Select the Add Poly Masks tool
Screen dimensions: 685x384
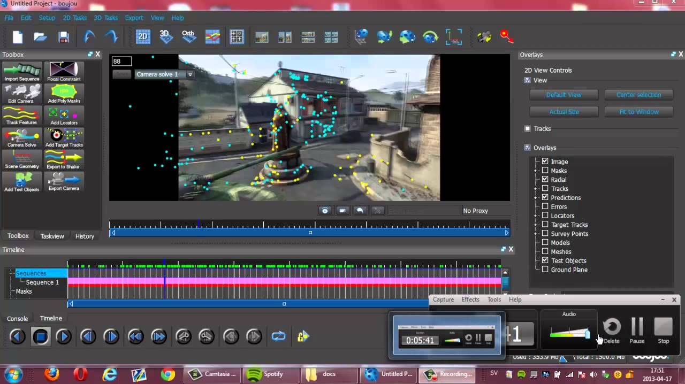coord(64,94)
